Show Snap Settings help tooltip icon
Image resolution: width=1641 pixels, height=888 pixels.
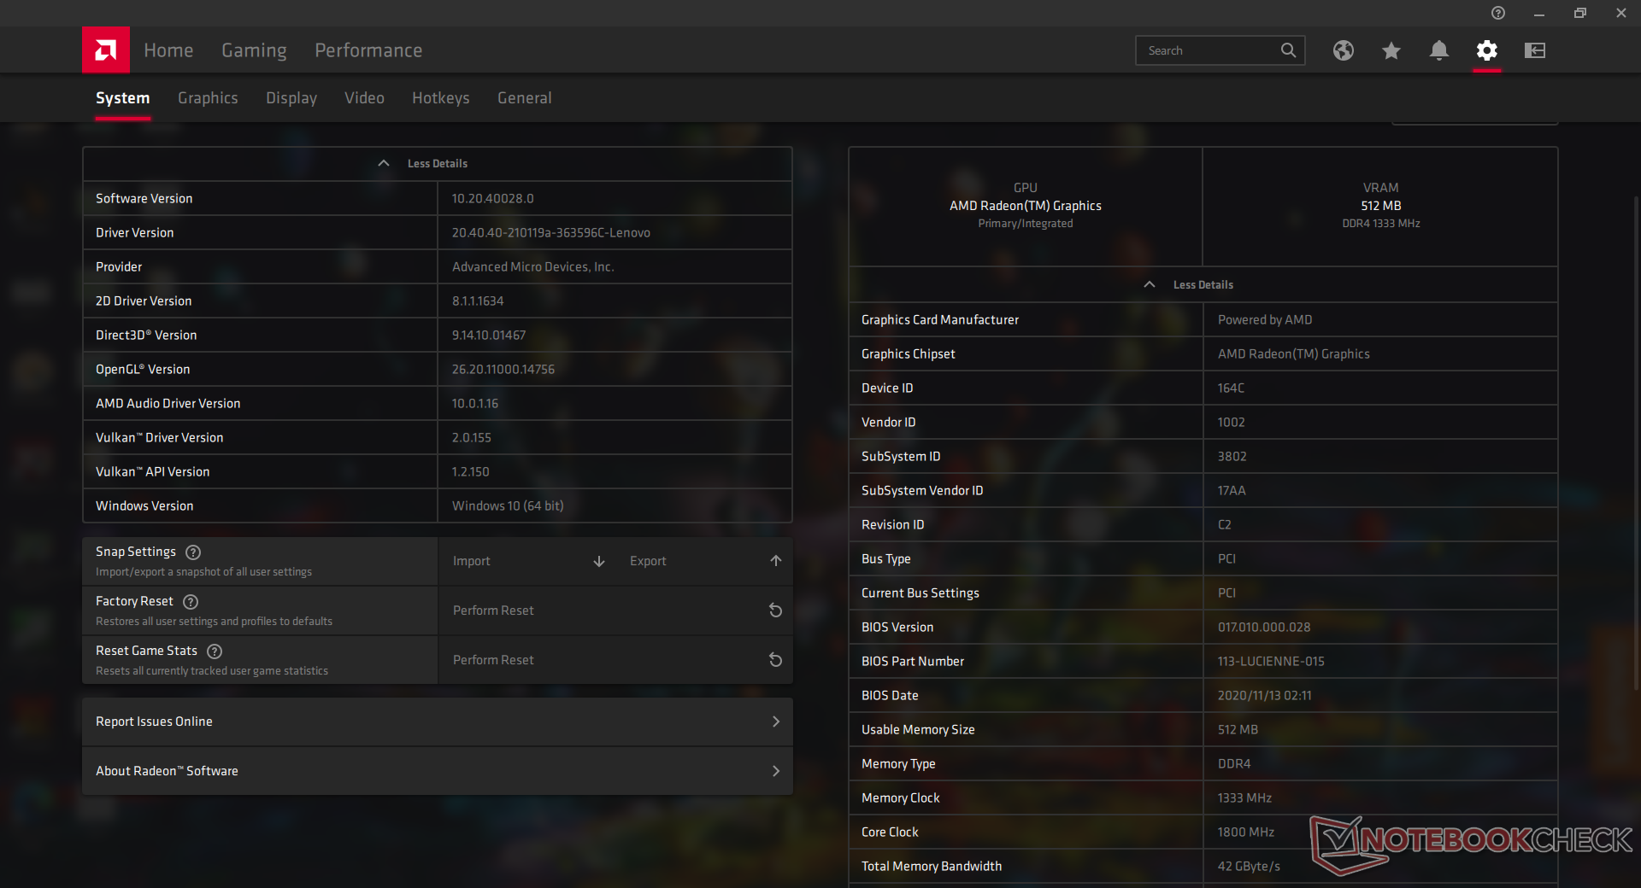point(193,552)
